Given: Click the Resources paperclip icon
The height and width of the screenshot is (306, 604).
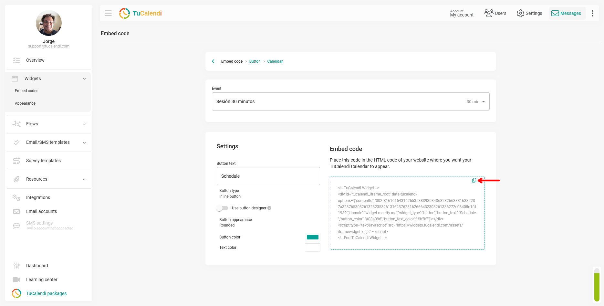Looking at the screenshot, I should pyautogui.click(x=16, y=179).
